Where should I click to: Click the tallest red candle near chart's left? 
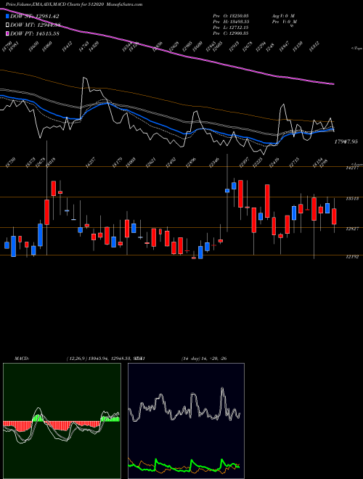click(x=46, y=213)
